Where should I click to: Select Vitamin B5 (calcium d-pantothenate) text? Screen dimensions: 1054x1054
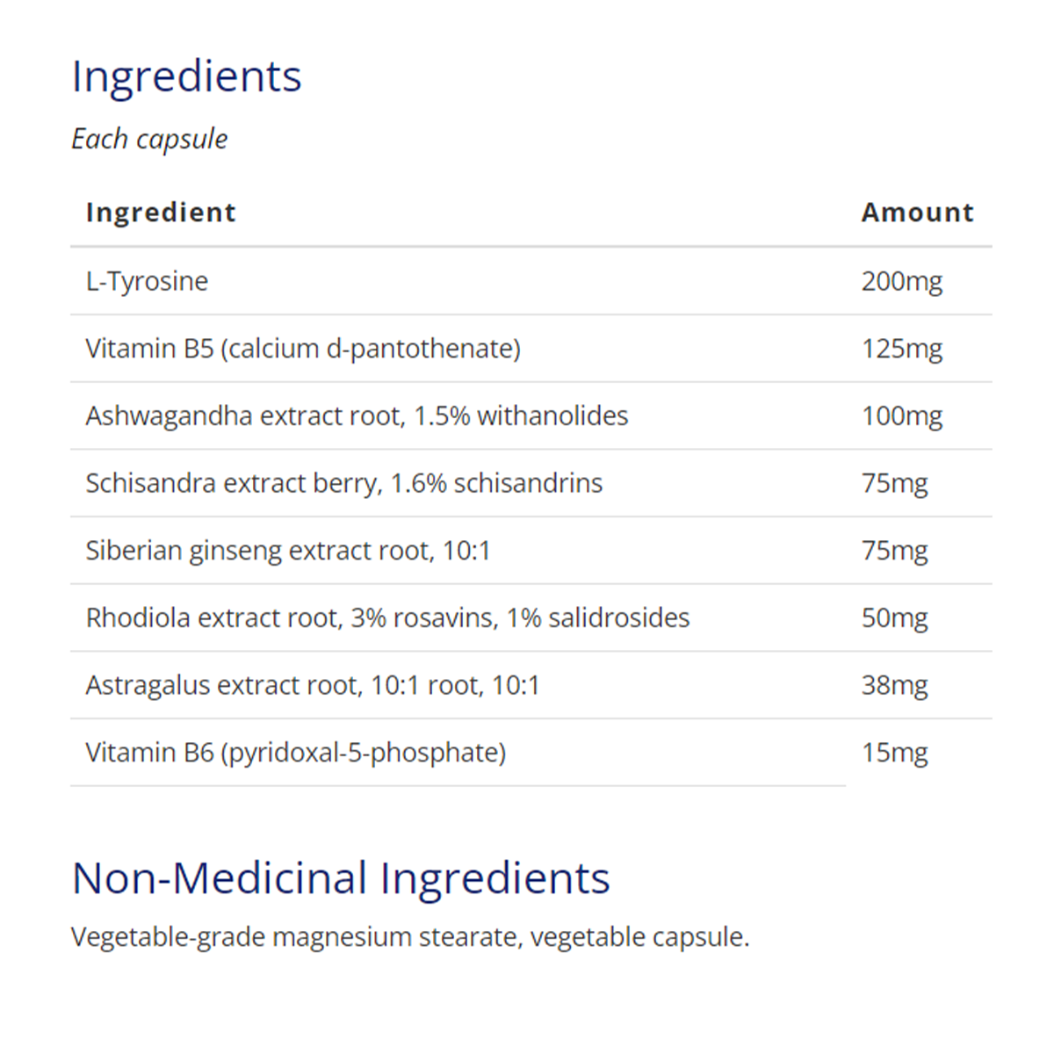(x=303, y=349)
